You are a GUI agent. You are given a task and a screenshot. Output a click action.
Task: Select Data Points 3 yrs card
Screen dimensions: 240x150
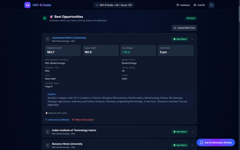click(x=176, y=50)
